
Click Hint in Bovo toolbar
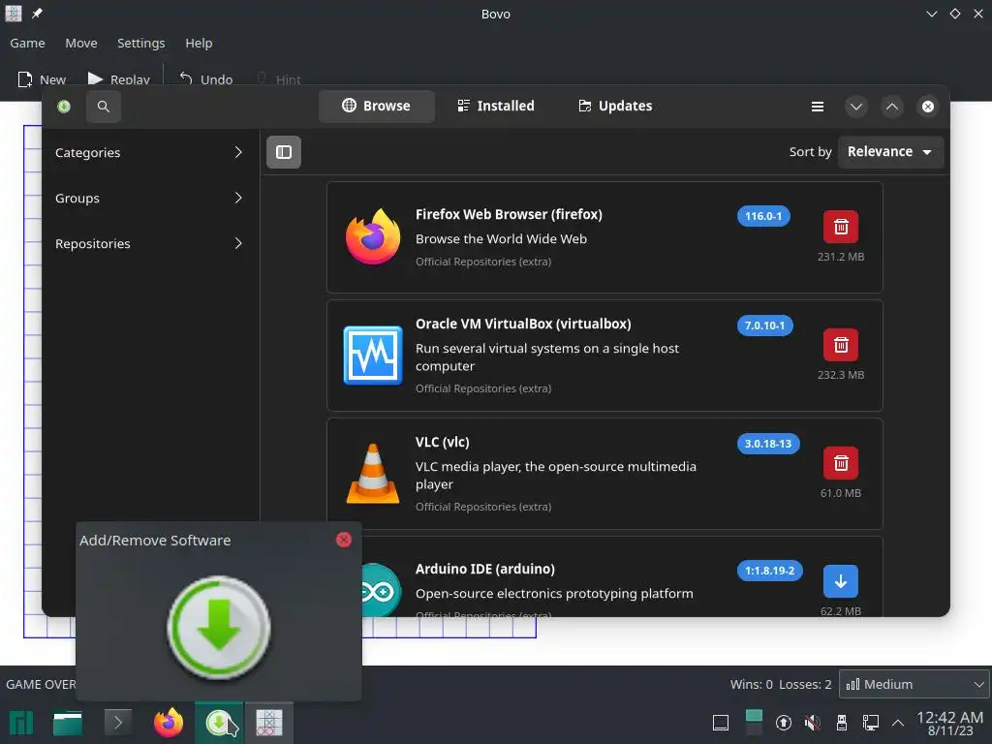279,79
